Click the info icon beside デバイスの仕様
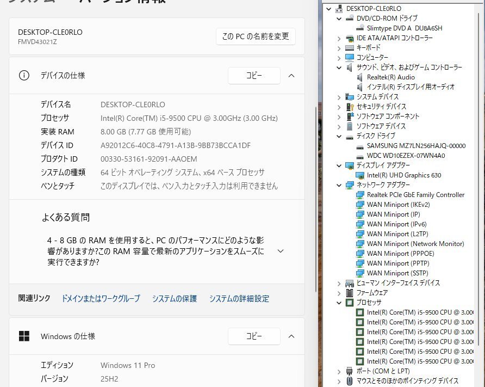This screenshot has height=387, width=485. coord(24,76)
